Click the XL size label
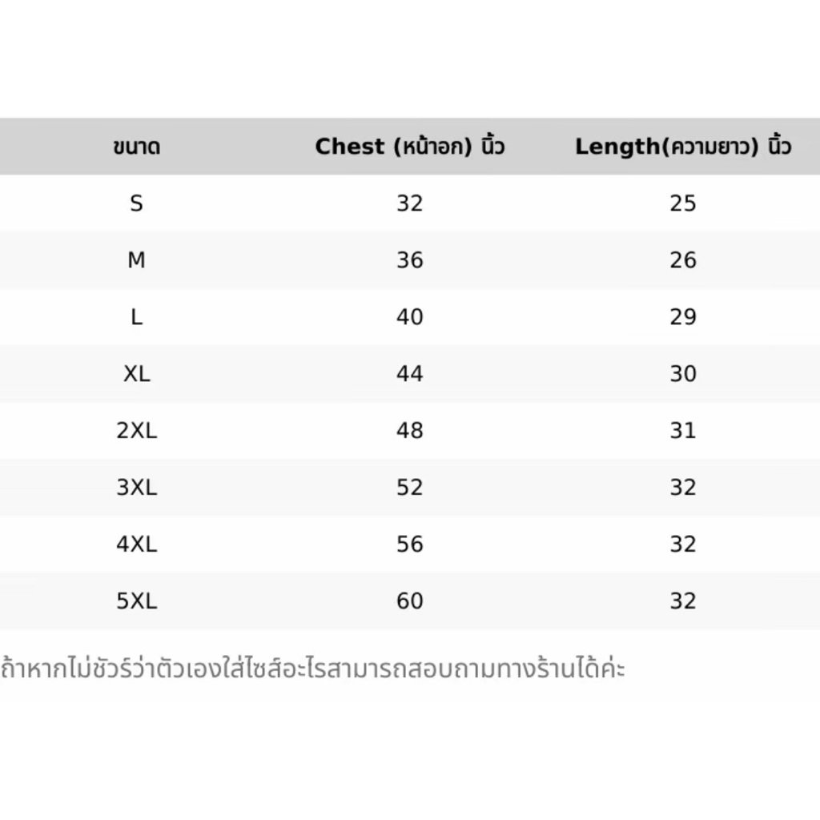Screen dimensions: 820x820 (x=136, y=373)
